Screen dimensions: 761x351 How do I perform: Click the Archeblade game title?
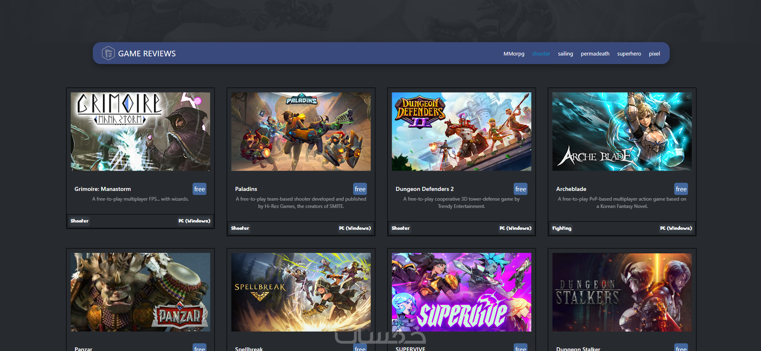[x=571, y=189]
